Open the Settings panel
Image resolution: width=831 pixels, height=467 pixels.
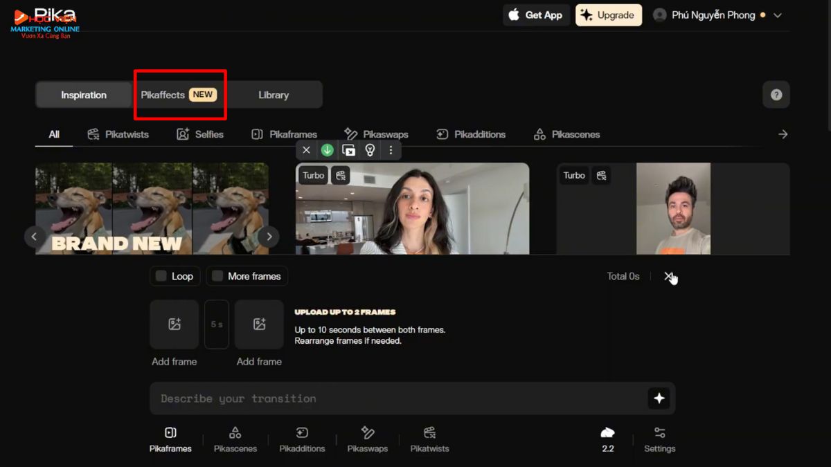[x=659, y=440]
